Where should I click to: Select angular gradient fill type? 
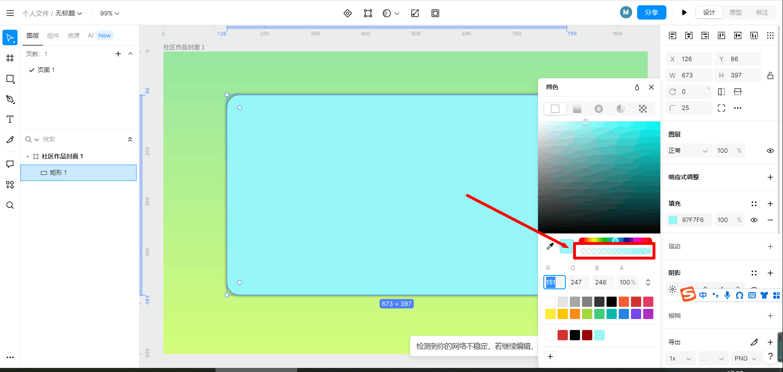point(621,109)
